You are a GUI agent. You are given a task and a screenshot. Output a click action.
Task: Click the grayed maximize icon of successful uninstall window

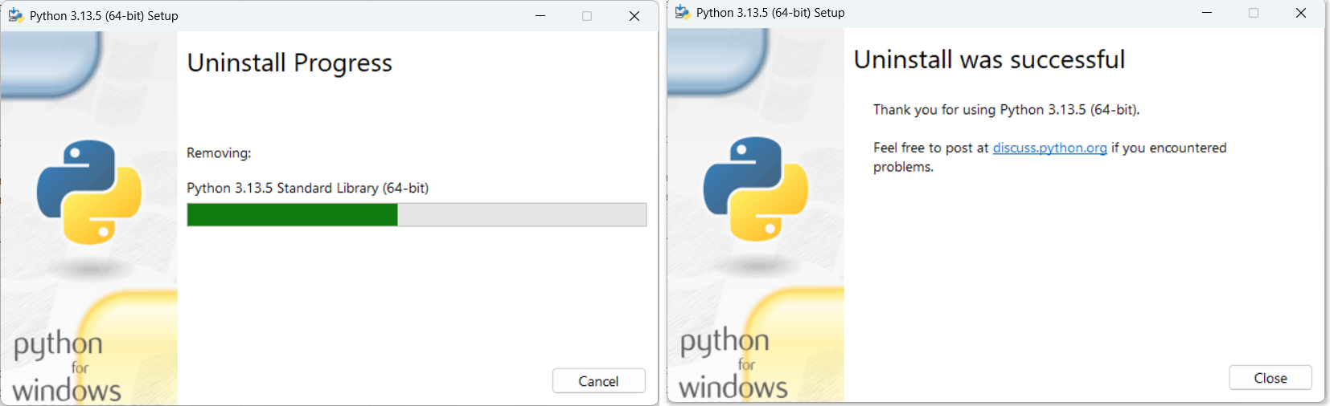click(1254, 13)
